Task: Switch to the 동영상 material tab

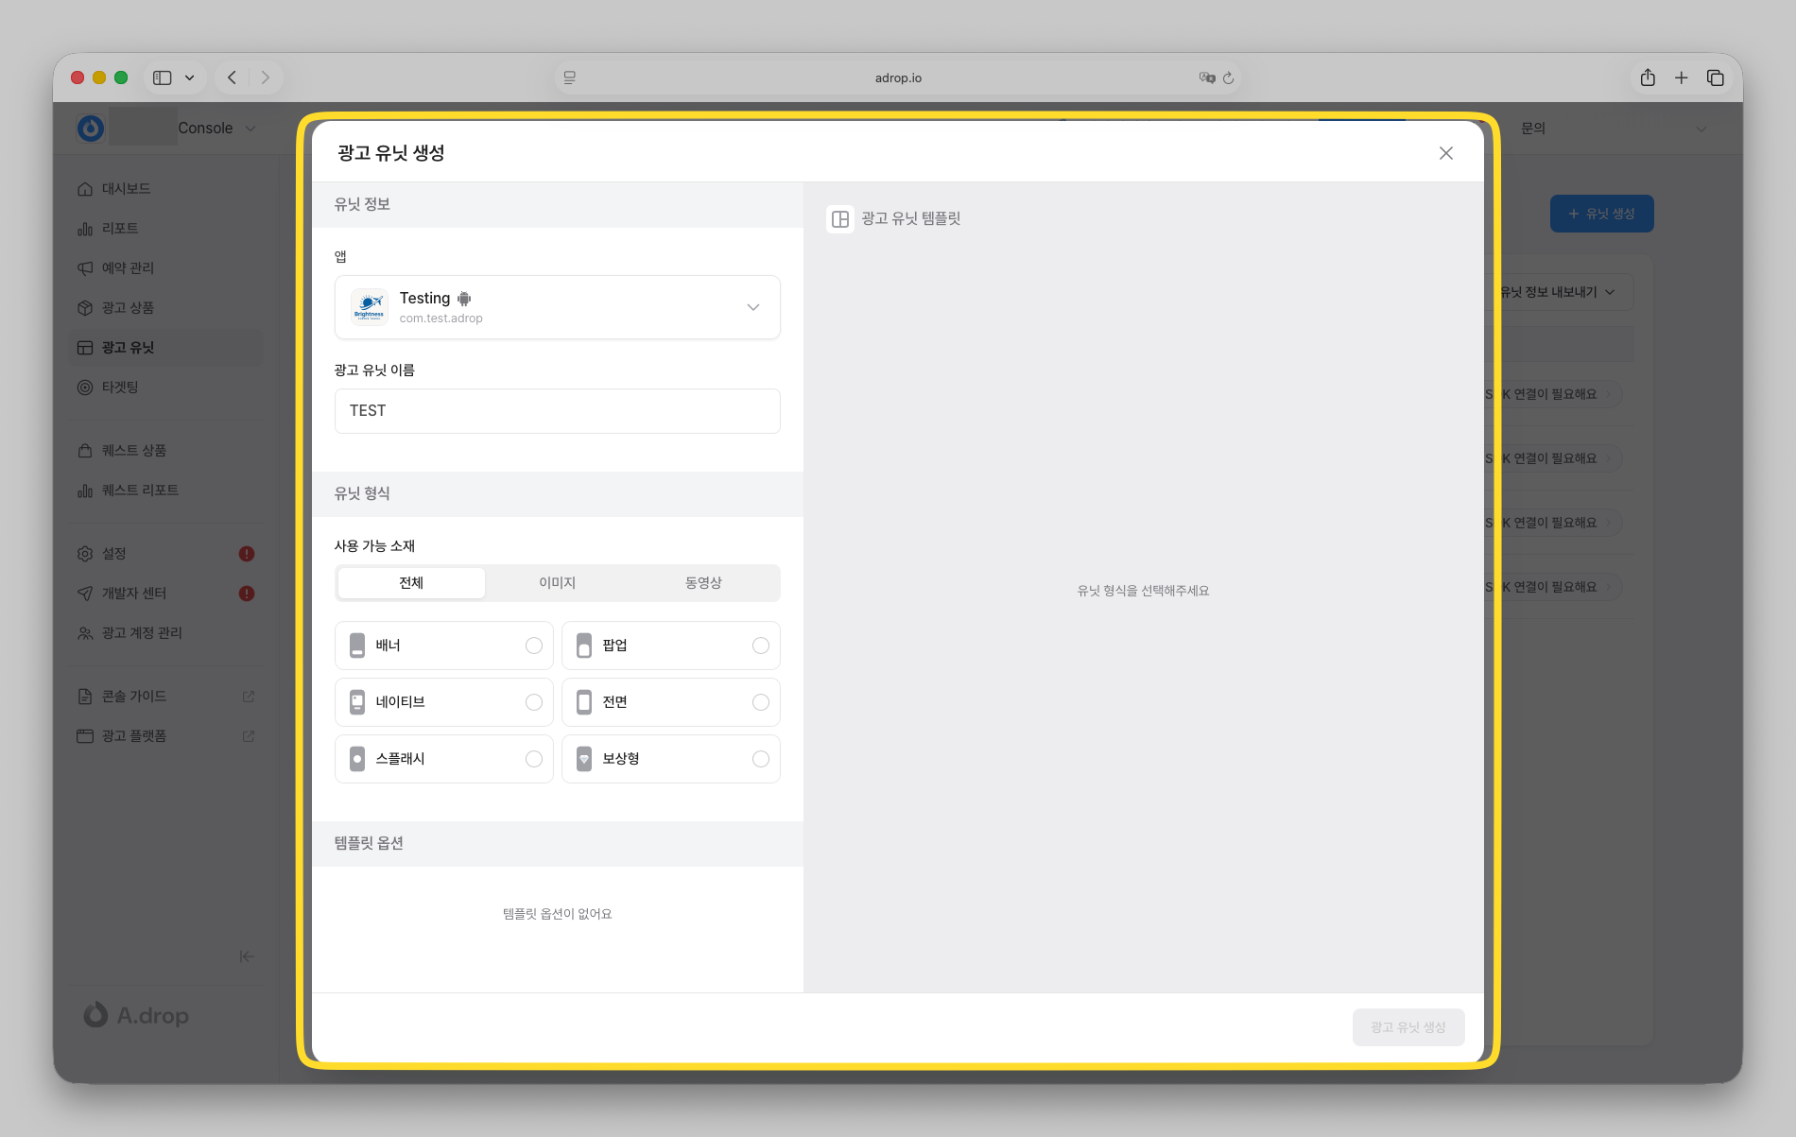Action: coord(703,583)
